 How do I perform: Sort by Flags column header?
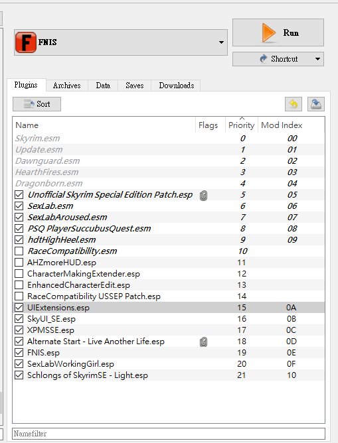click(211, 125)
